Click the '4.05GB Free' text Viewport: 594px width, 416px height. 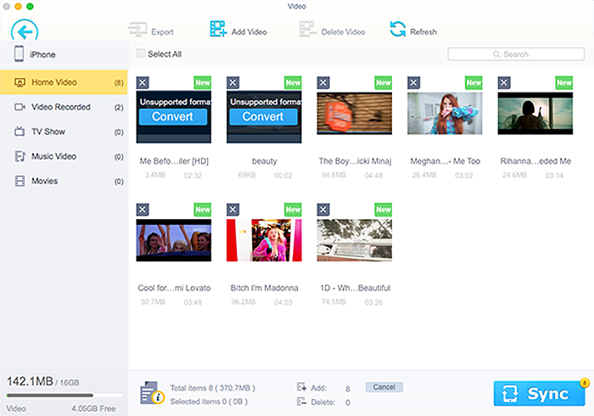(93, 408)
